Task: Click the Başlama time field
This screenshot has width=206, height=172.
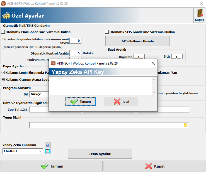Action: tap(139, 57)
